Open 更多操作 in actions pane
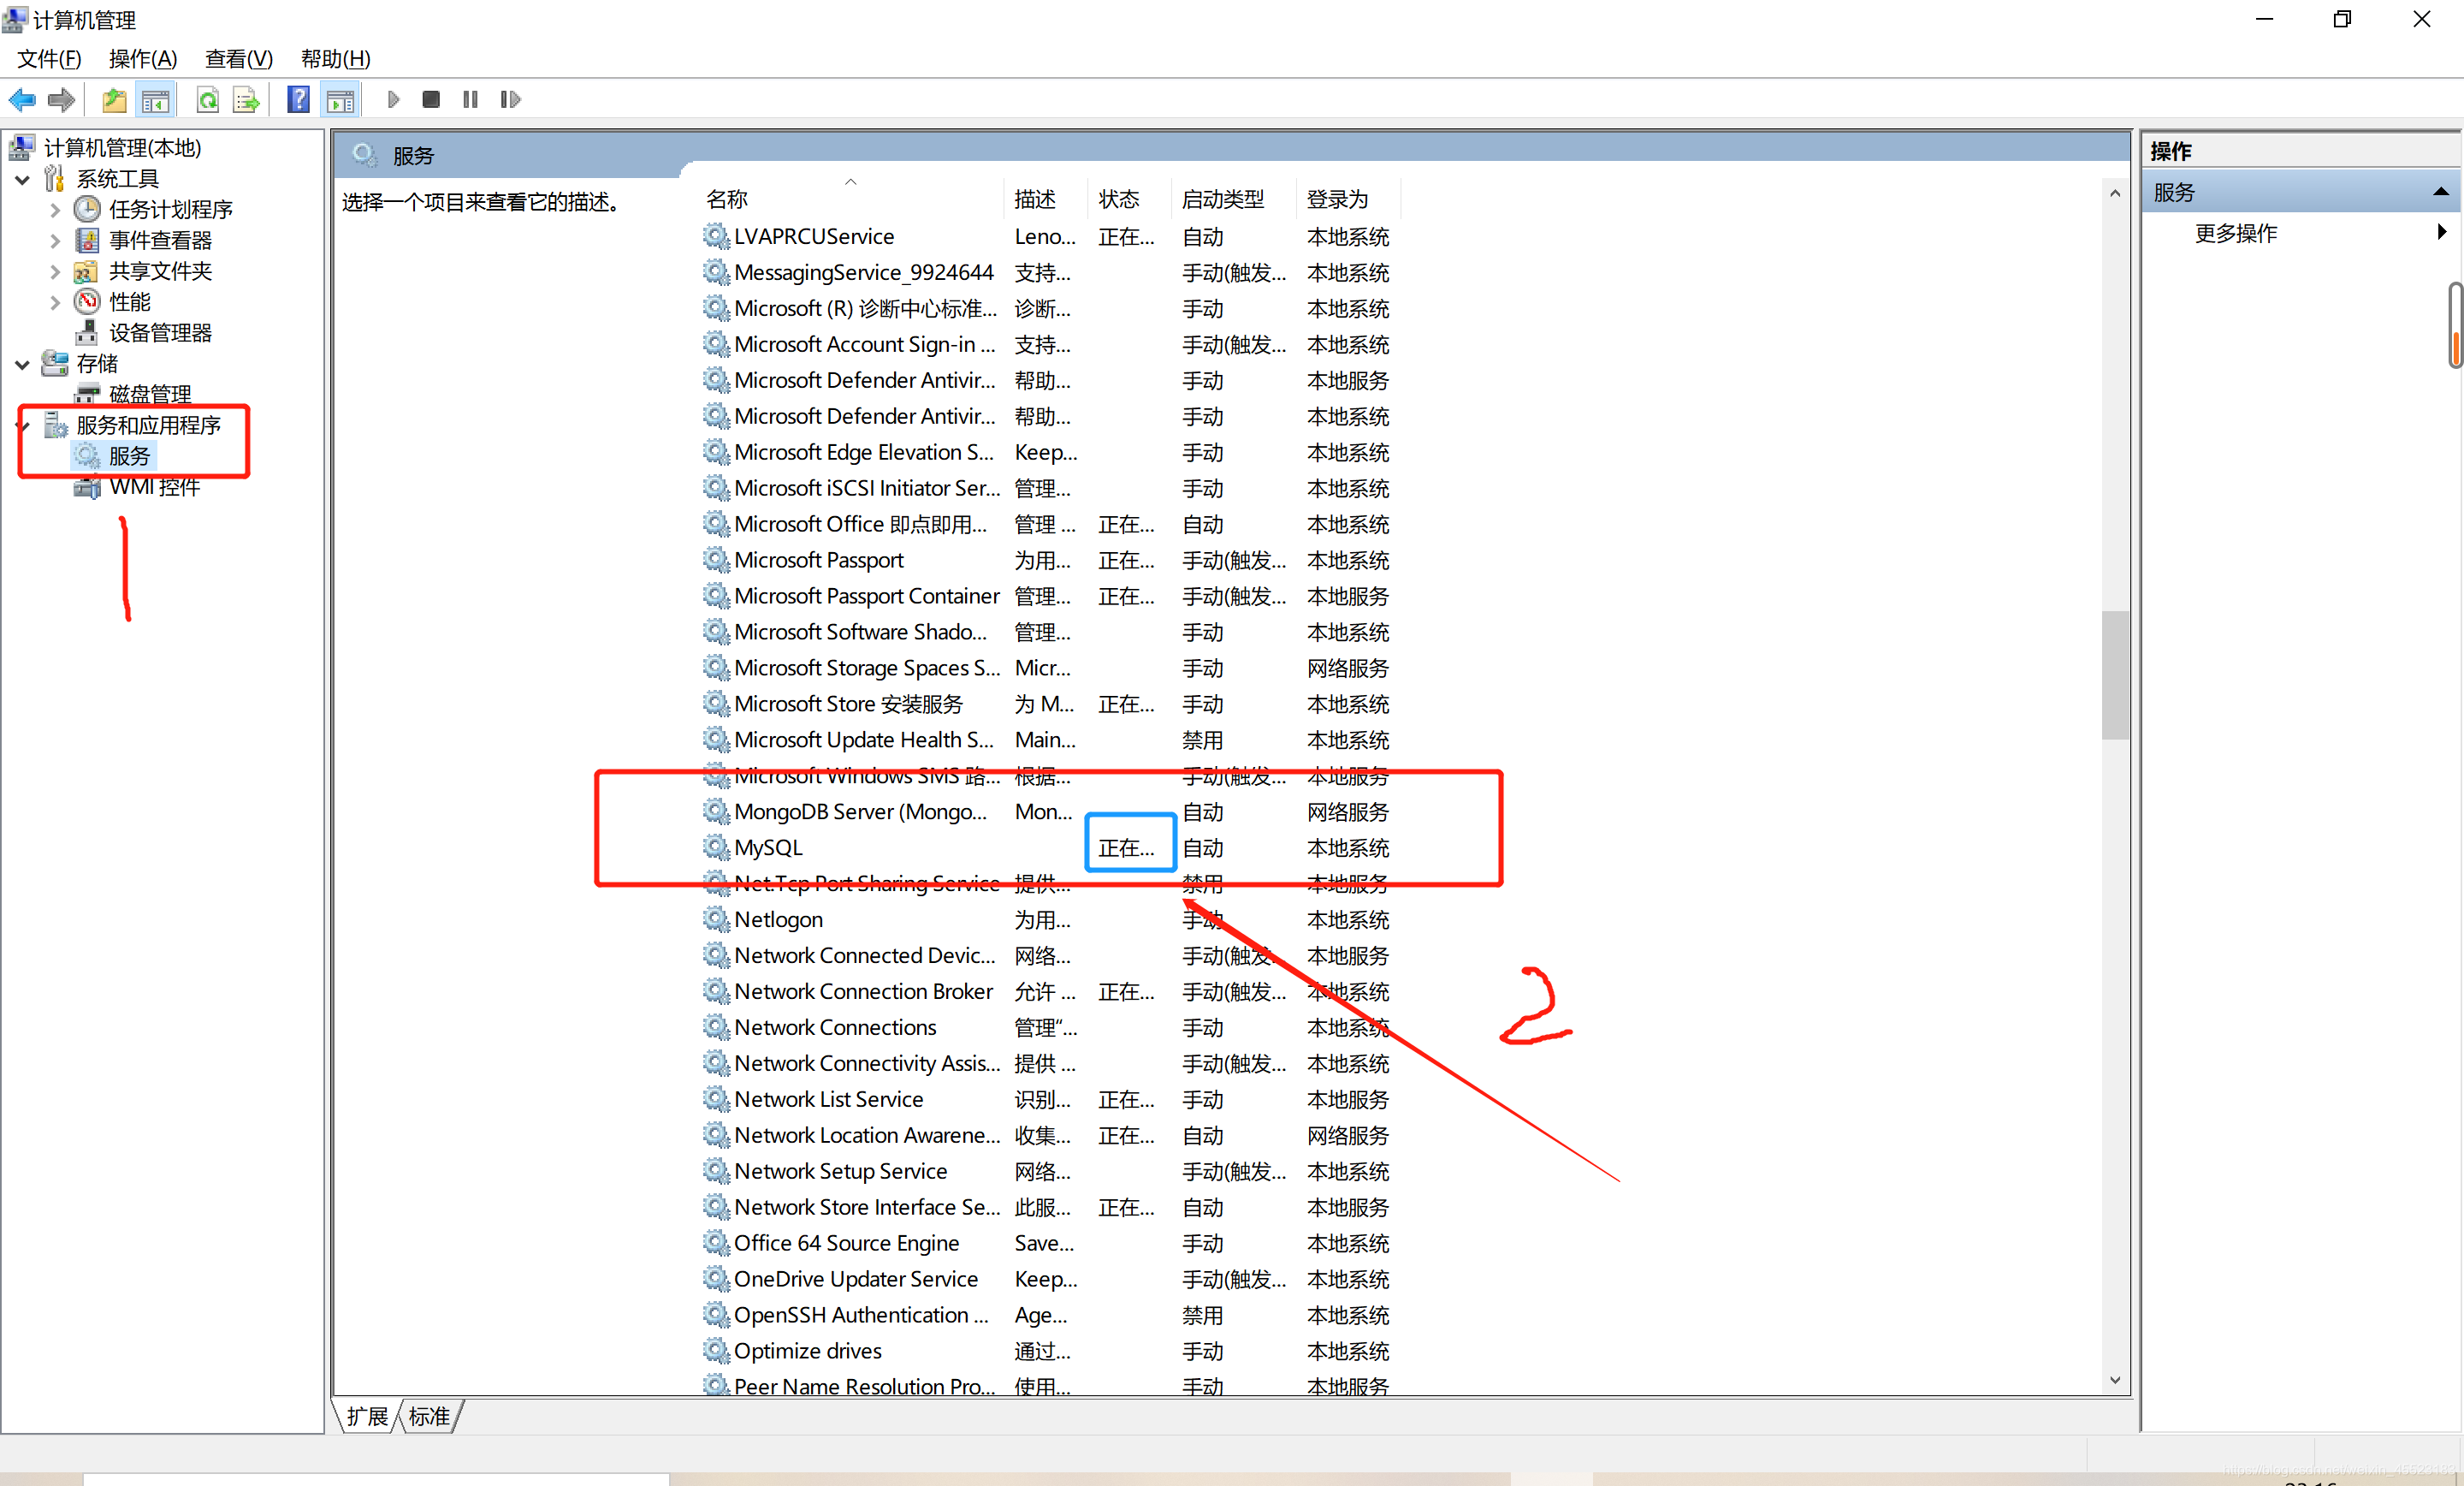Screen dimensions: 2464x1486 point(2236,233)
